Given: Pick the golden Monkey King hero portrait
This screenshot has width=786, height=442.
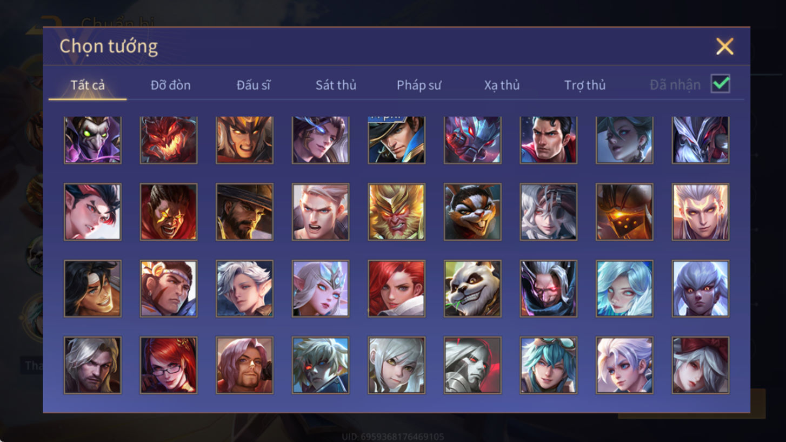Looking at the screenshot, I should coord(396,212).
